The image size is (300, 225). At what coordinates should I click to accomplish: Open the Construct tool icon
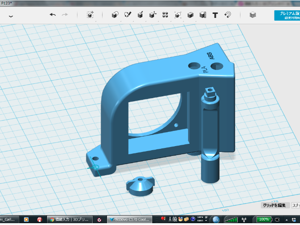(x=140, y=15)
